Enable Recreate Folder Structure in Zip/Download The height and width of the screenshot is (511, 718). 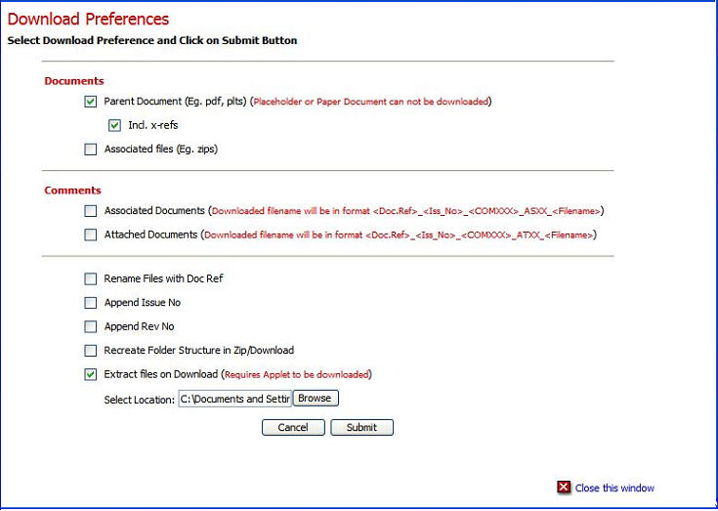[x=91, y=351]
